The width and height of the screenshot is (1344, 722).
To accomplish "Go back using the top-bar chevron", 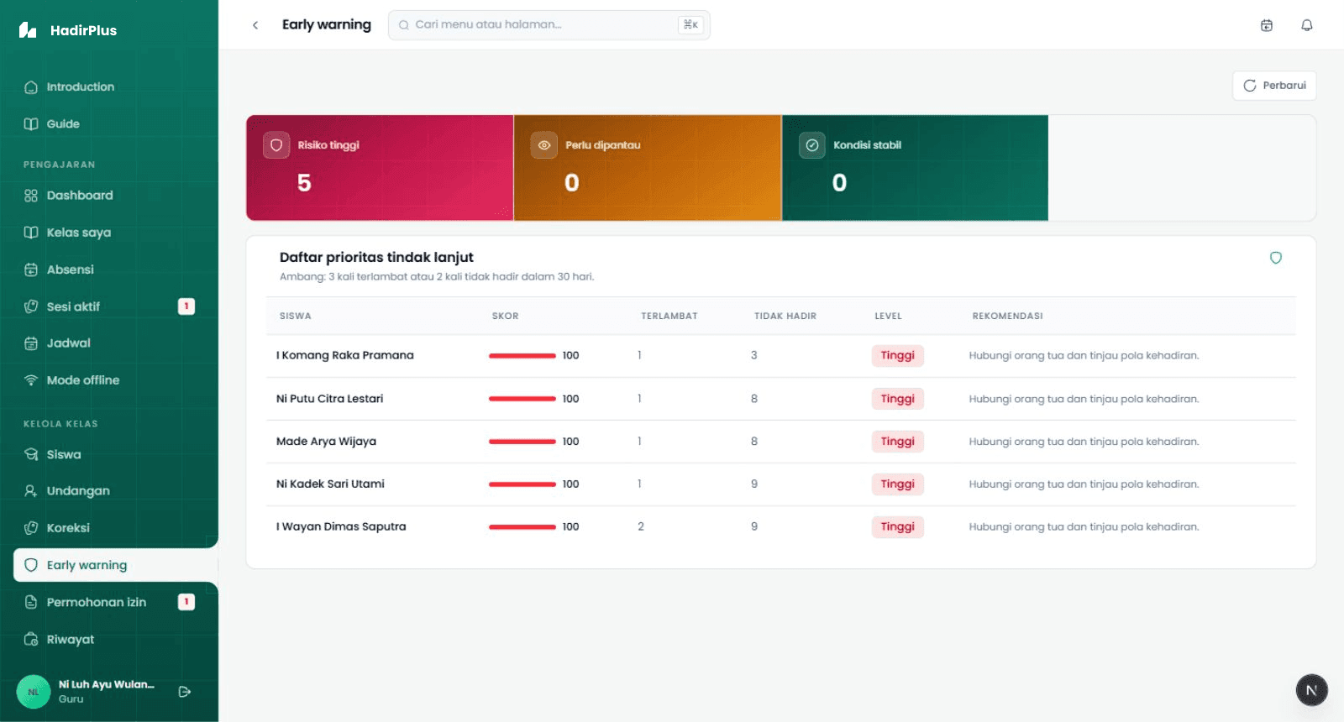I will tap(255, 25).
